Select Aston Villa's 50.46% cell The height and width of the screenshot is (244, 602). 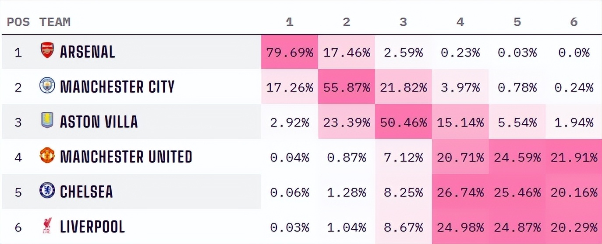403,122
